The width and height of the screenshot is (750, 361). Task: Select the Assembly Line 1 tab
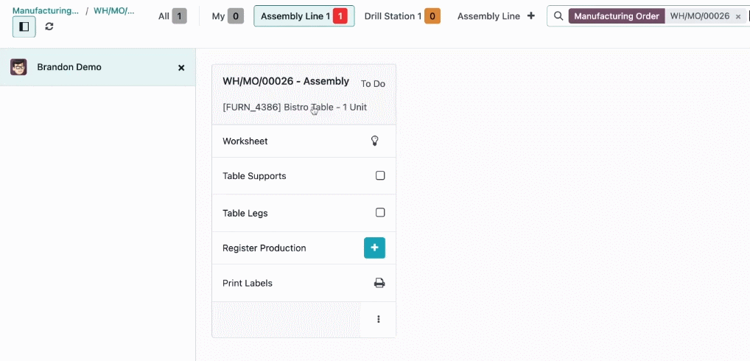pos(304,16)
